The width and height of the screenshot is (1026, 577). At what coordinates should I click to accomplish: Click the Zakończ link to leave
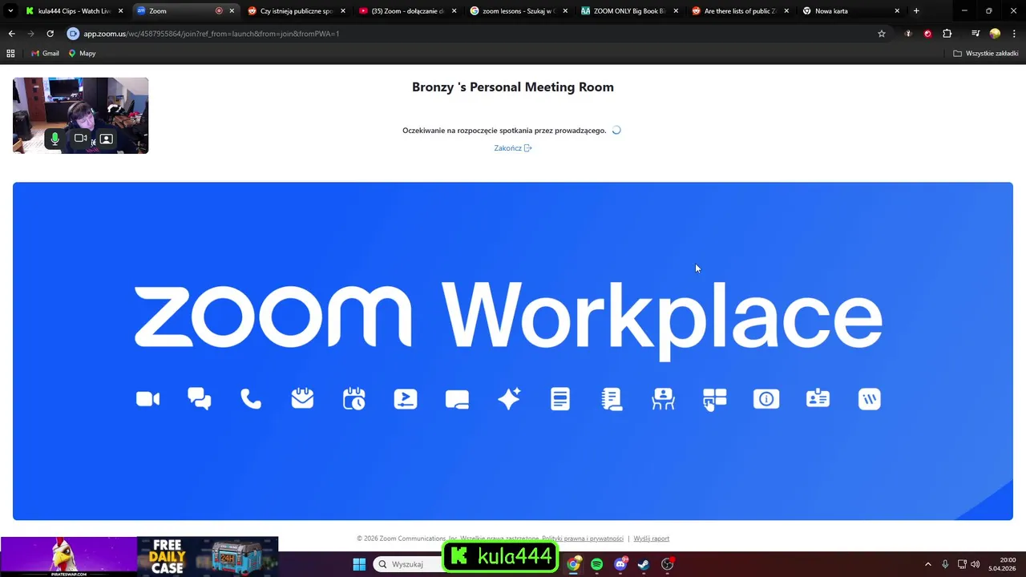pos(513,148)
